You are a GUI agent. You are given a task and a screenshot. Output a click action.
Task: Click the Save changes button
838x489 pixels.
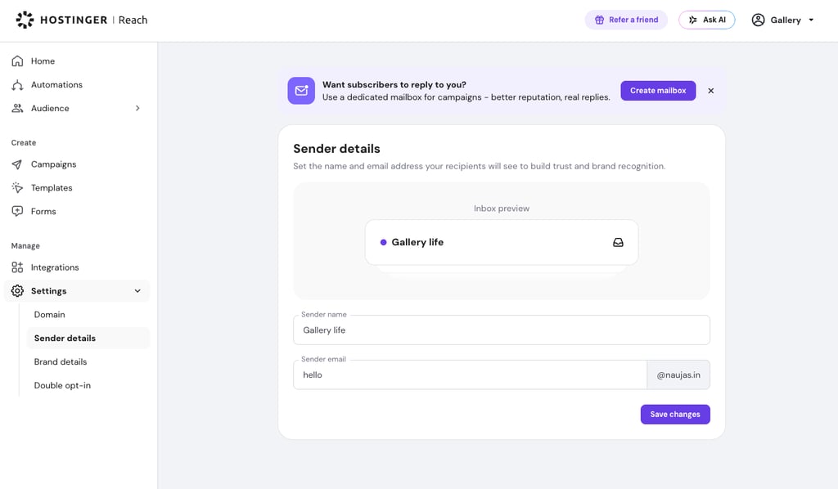pyautogui.click(x=675, y=415)
